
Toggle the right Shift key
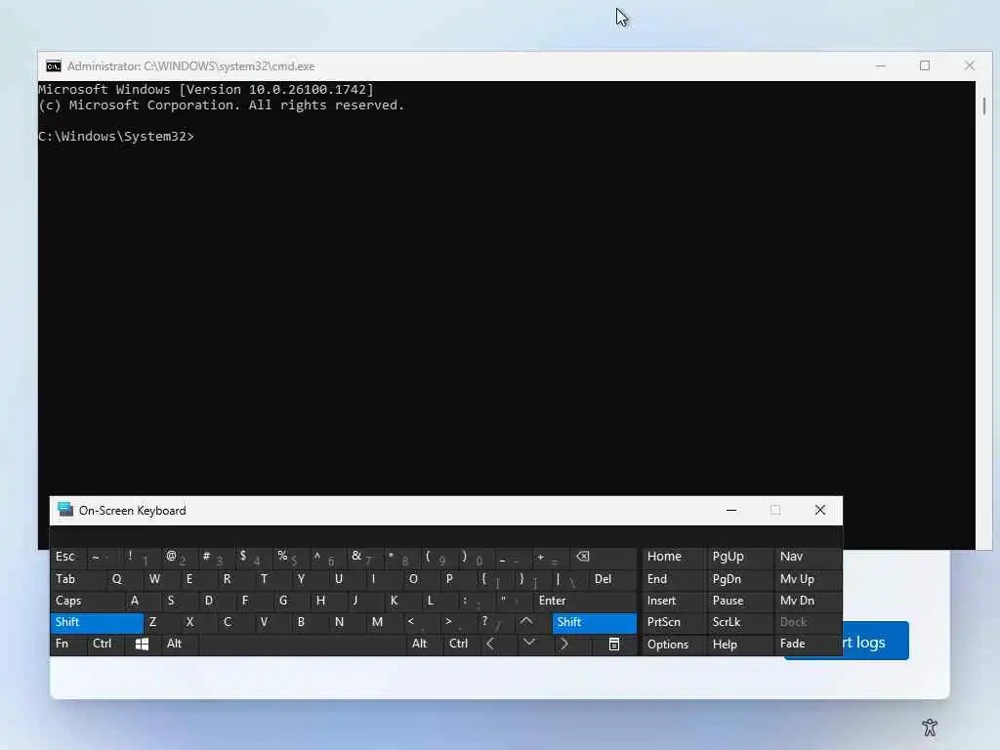coord(595,622)
